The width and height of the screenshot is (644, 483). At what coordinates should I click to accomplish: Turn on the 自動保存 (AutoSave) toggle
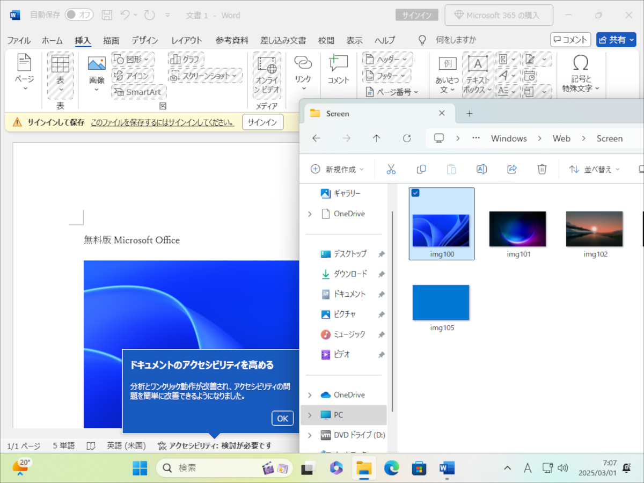click(78, 15)
